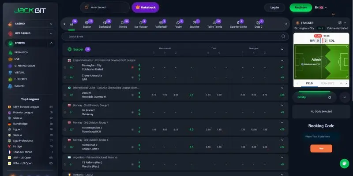Switch to the Team Stats tracker tab

327,83
